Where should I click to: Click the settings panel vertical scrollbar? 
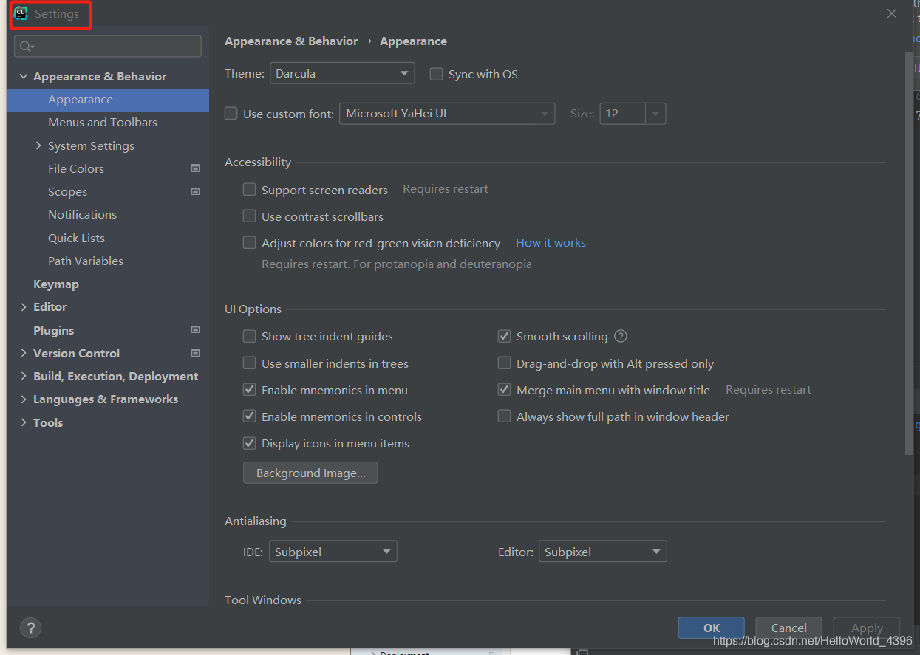(x=909, y=253)
